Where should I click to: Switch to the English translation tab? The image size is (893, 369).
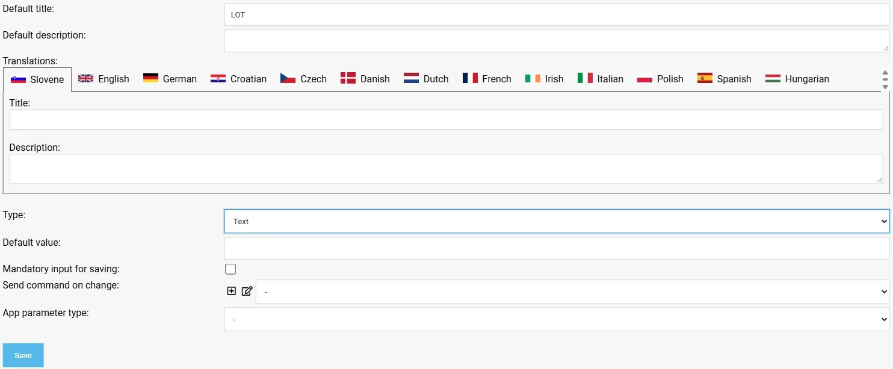pos(104,79)
